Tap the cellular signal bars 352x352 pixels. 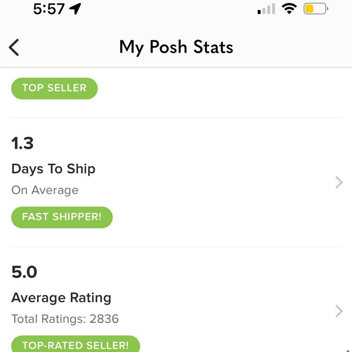point(266,9)
